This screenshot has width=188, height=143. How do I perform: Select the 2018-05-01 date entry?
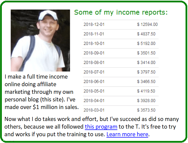(94, 91)
